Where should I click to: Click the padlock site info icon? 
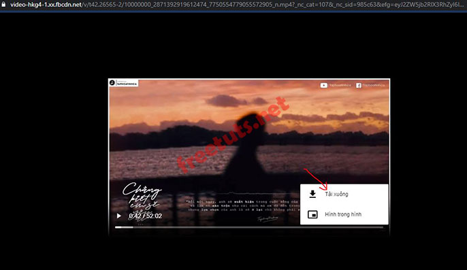click(3, 5)
